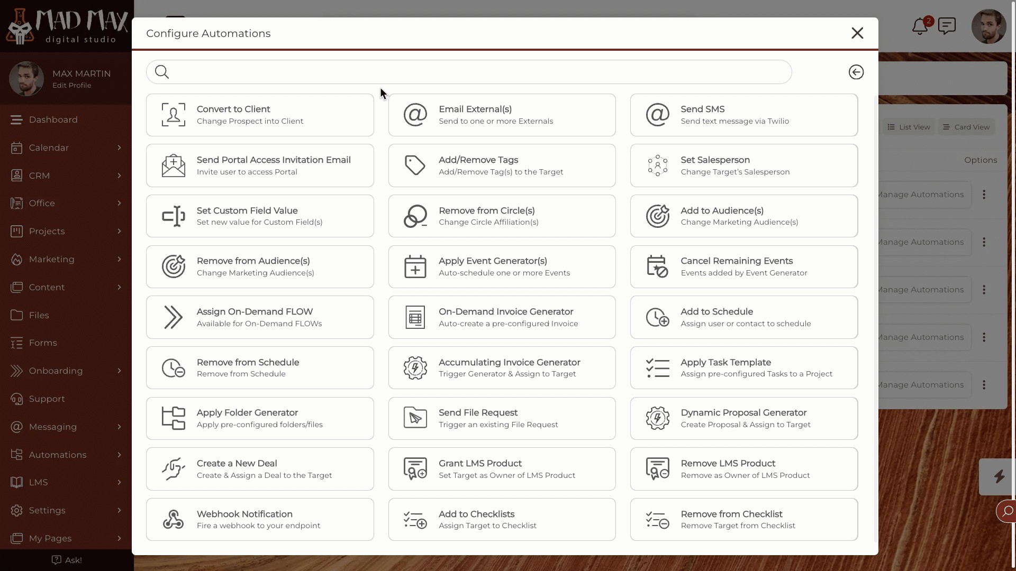Click the Convert to Client icon

[173, 114]
